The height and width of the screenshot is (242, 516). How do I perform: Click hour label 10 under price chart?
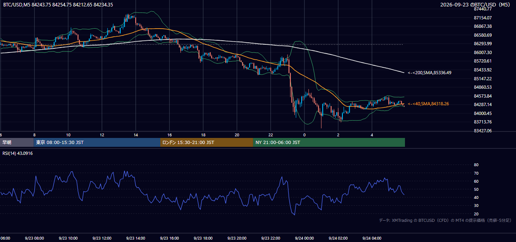68,135
